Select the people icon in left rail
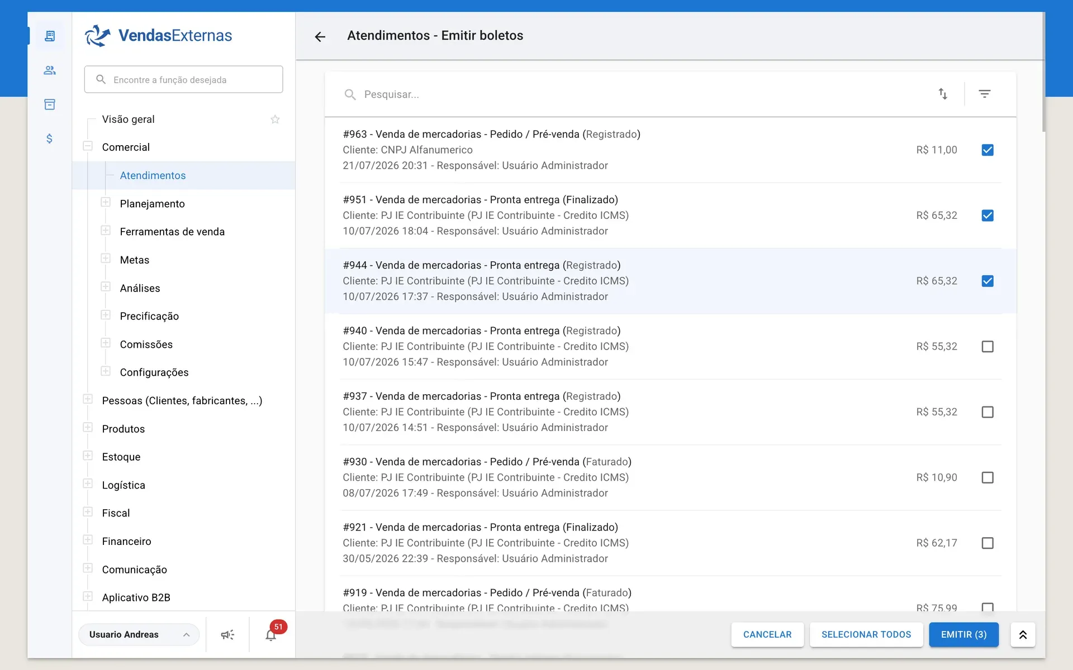 point(50,70)
